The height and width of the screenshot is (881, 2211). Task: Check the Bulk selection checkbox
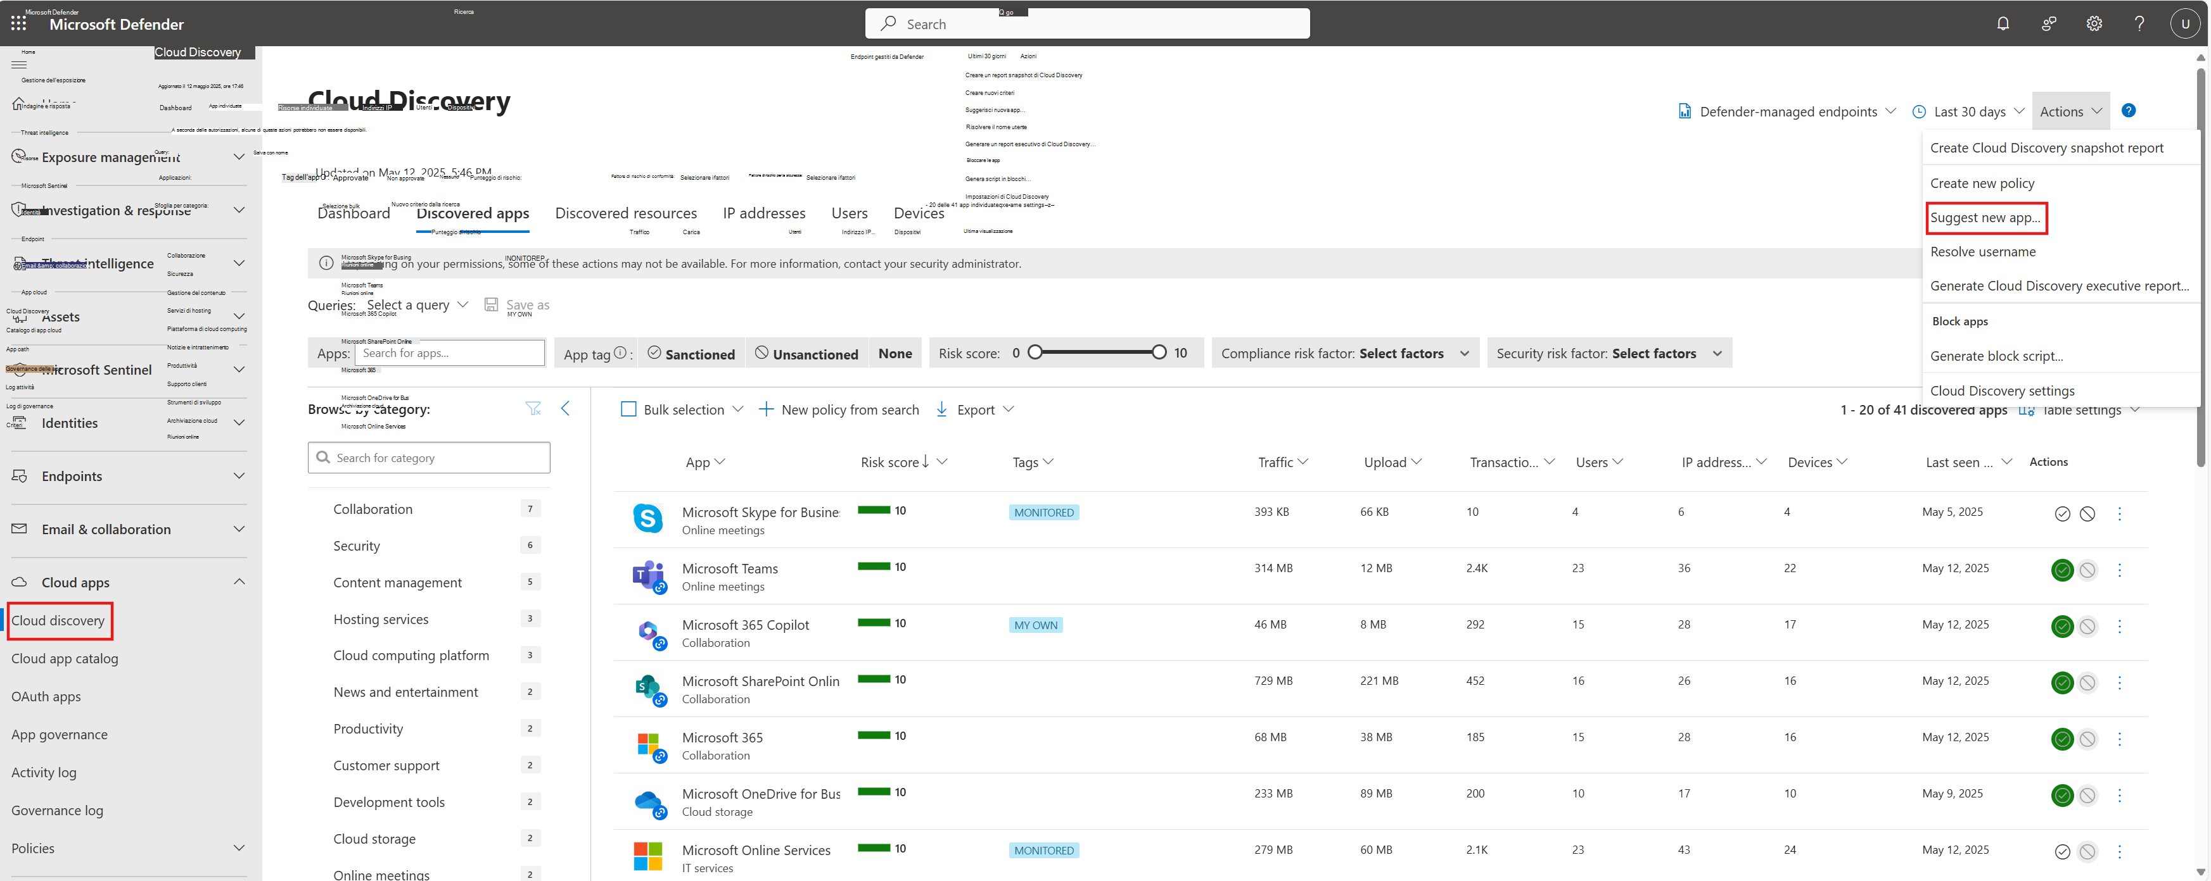628,409
